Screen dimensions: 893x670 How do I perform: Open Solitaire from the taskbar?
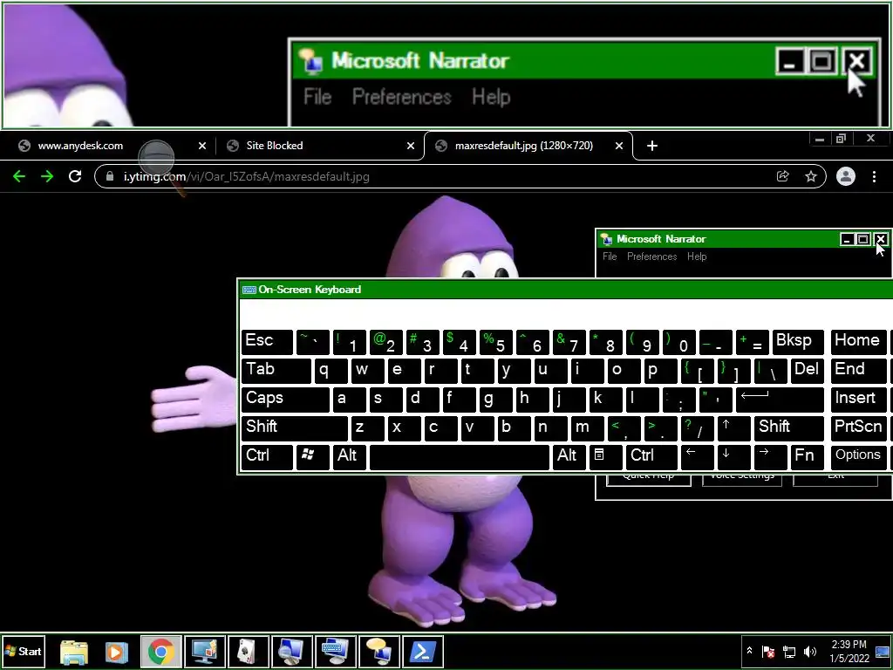249,652
